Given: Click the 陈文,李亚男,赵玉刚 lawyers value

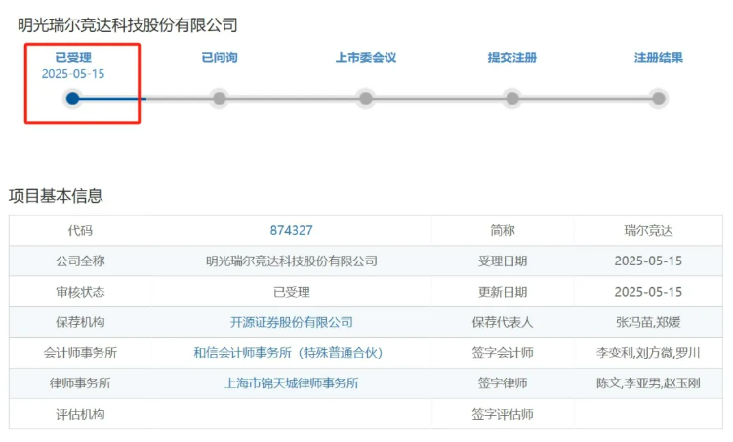Looking at the screenshot, I should (648, 383).
